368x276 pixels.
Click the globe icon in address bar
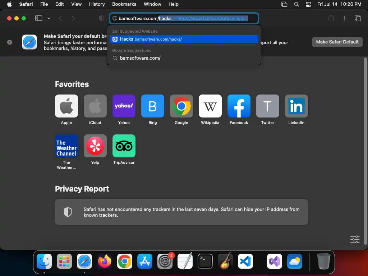point(115,18)
